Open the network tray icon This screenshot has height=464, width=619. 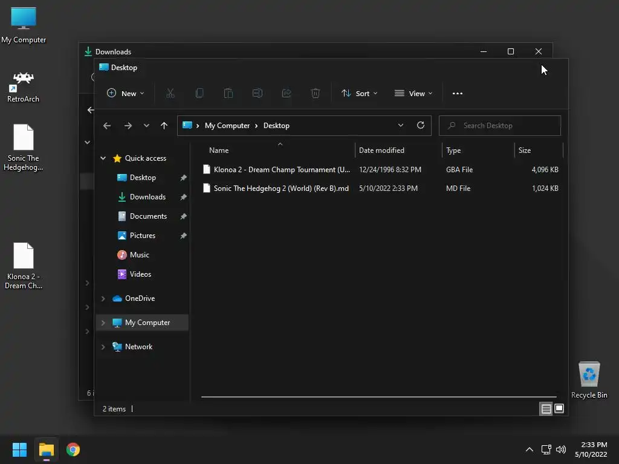(x=546, y=449)
